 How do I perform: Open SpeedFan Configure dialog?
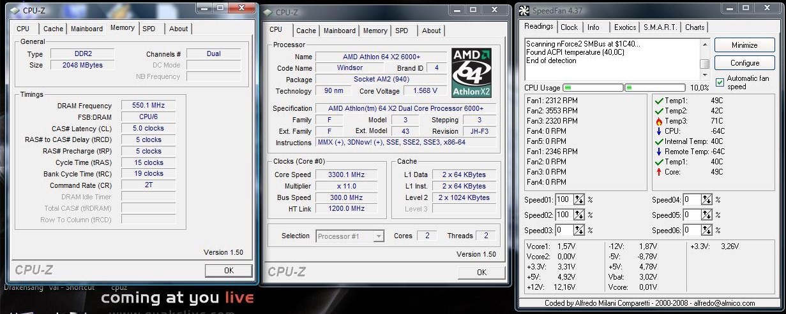point(744,63)
